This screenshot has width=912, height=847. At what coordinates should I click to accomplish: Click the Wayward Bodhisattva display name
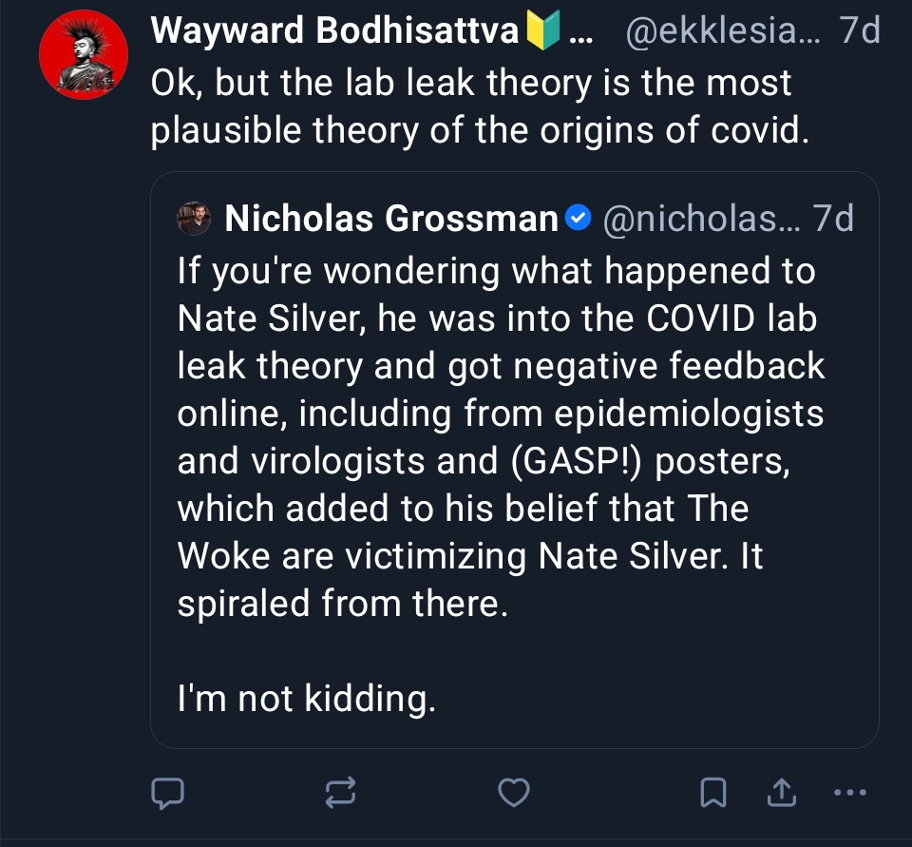click(336, 33)
